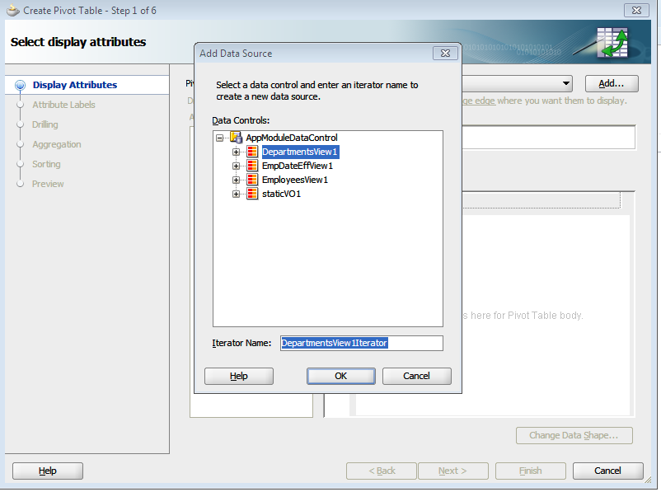Click the EmpDateEffView1 view object icon
Image resolution: width=661 pixels, height=492 pixels.
click(252, 165)
